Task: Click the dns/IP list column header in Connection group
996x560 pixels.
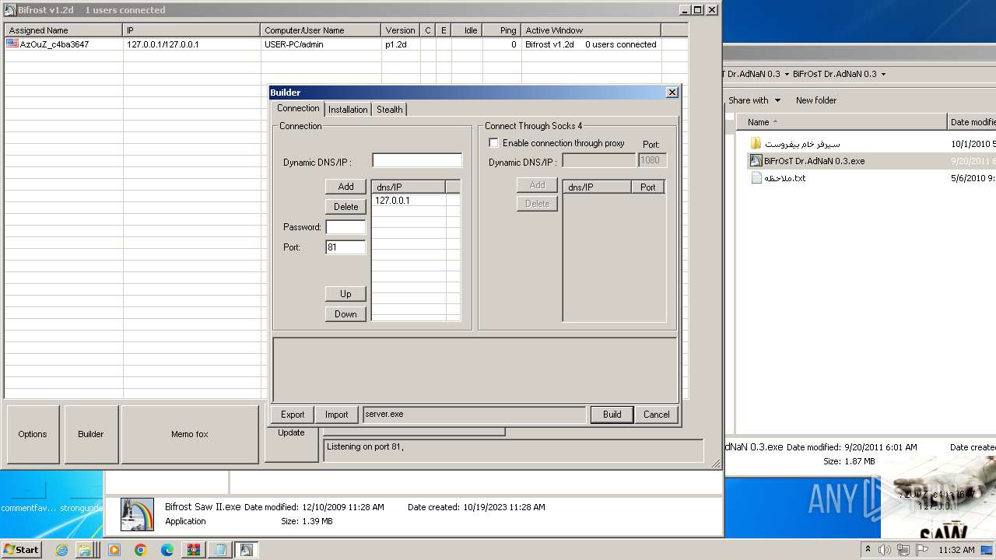Action: point(409,187)
